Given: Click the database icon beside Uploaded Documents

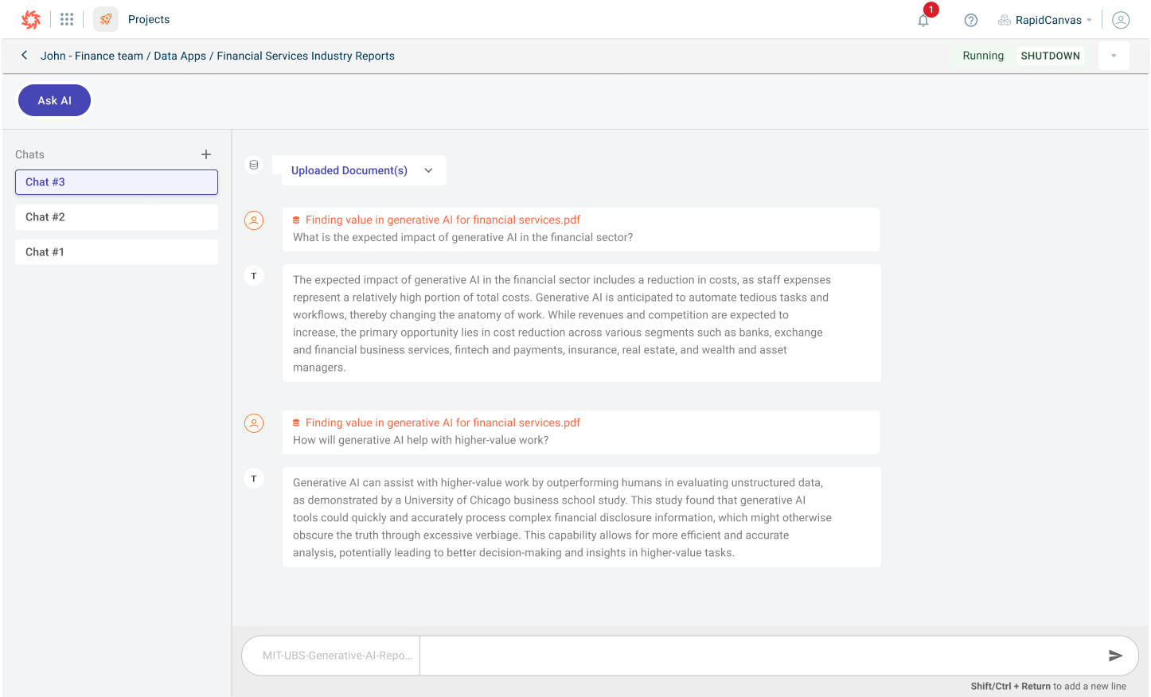Looking at the screenshot, I should [x=254, y=165].
